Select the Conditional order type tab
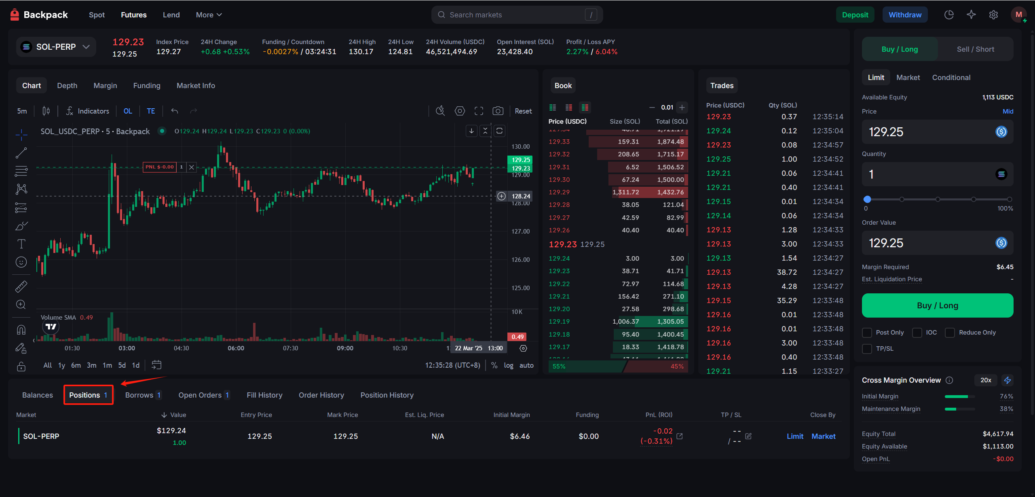 coord(951,78)
